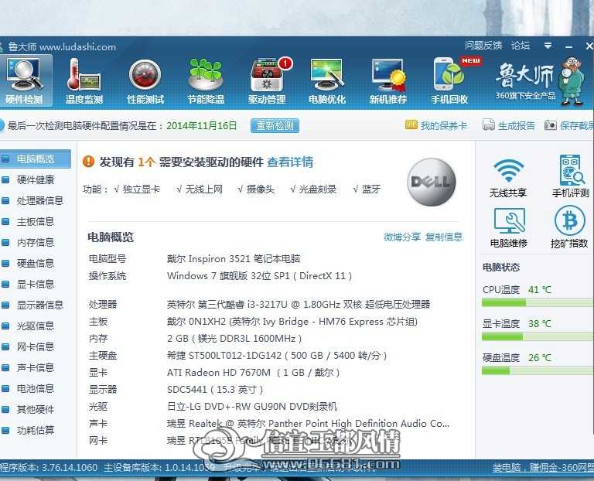Open the 新机推荐 new PC recommendation icon
This screenshot has width=594, height=481.
[388, 80]
